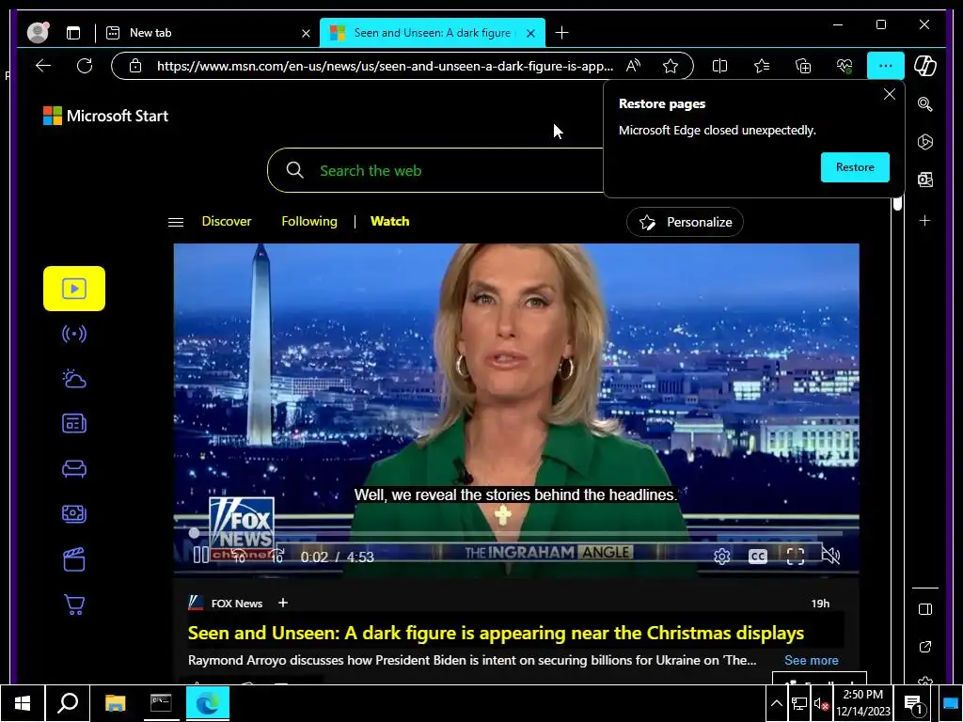Close the Seen and Unseen tab
This screenshot has height=722, width=963.
tap(530, 33)
